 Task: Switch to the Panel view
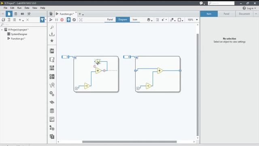click(x=110, y=19)
